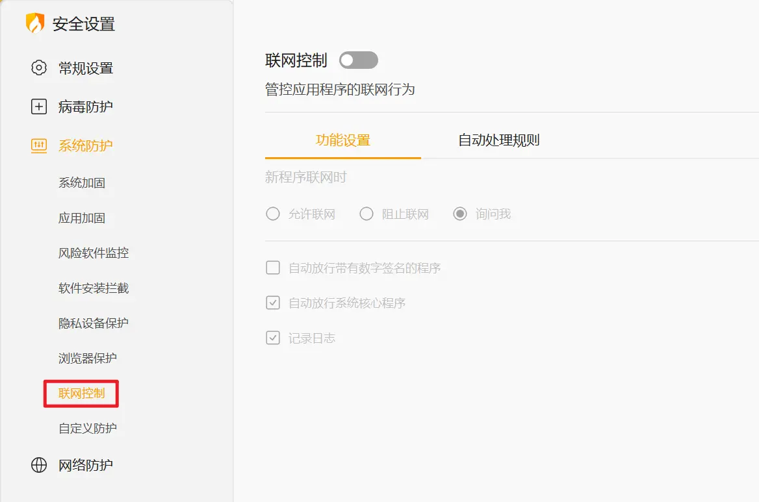759x502 pixels.
Task: Expand the 病毒防护 section
Action: (x=85, y=107)
